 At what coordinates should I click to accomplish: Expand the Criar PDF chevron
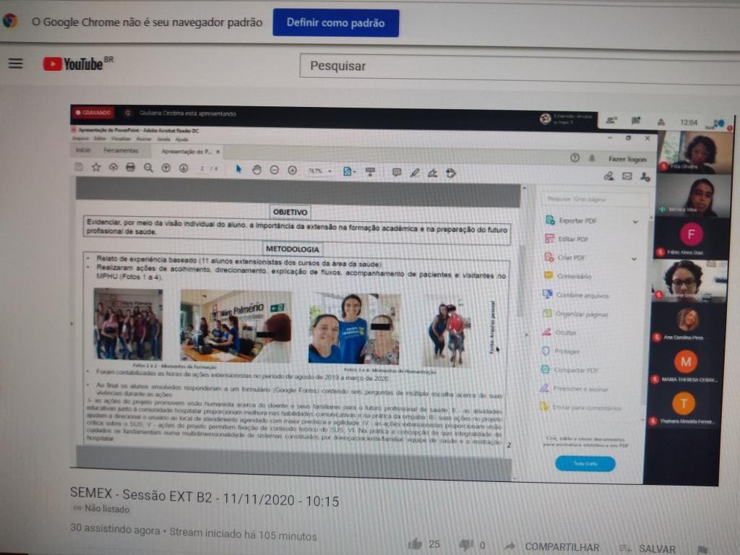click(634, 259)
